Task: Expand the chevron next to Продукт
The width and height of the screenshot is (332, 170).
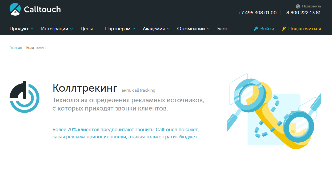Action: (x=32, y=29)
